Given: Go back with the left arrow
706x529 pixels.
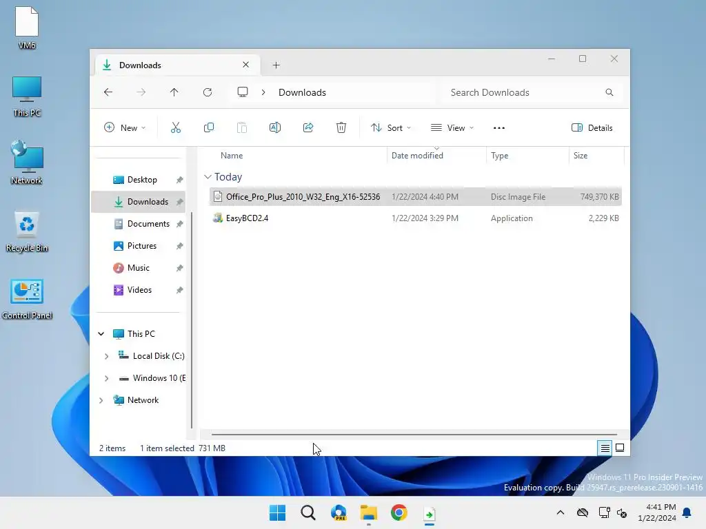Looking at the screenshot, I should [108, 92].
